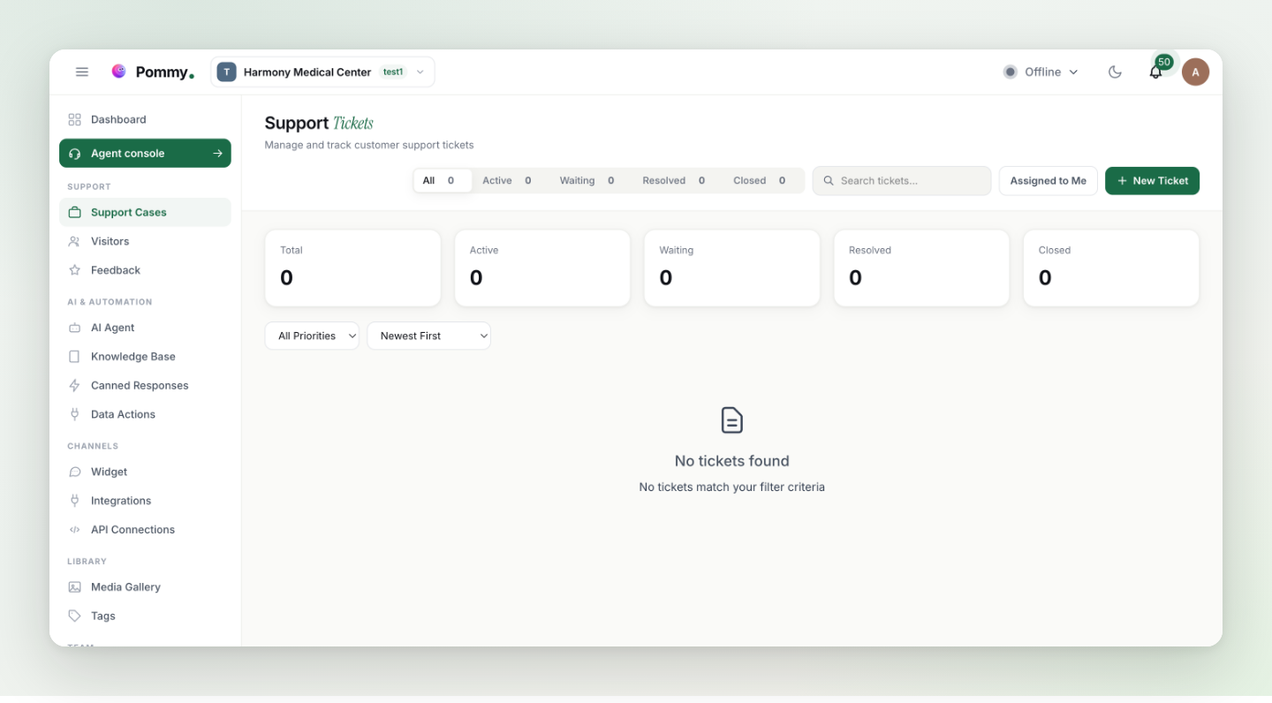Viewport: 1272px width, 703px height.
Task: Click the Active count stat card
Action: click(542, 268)
